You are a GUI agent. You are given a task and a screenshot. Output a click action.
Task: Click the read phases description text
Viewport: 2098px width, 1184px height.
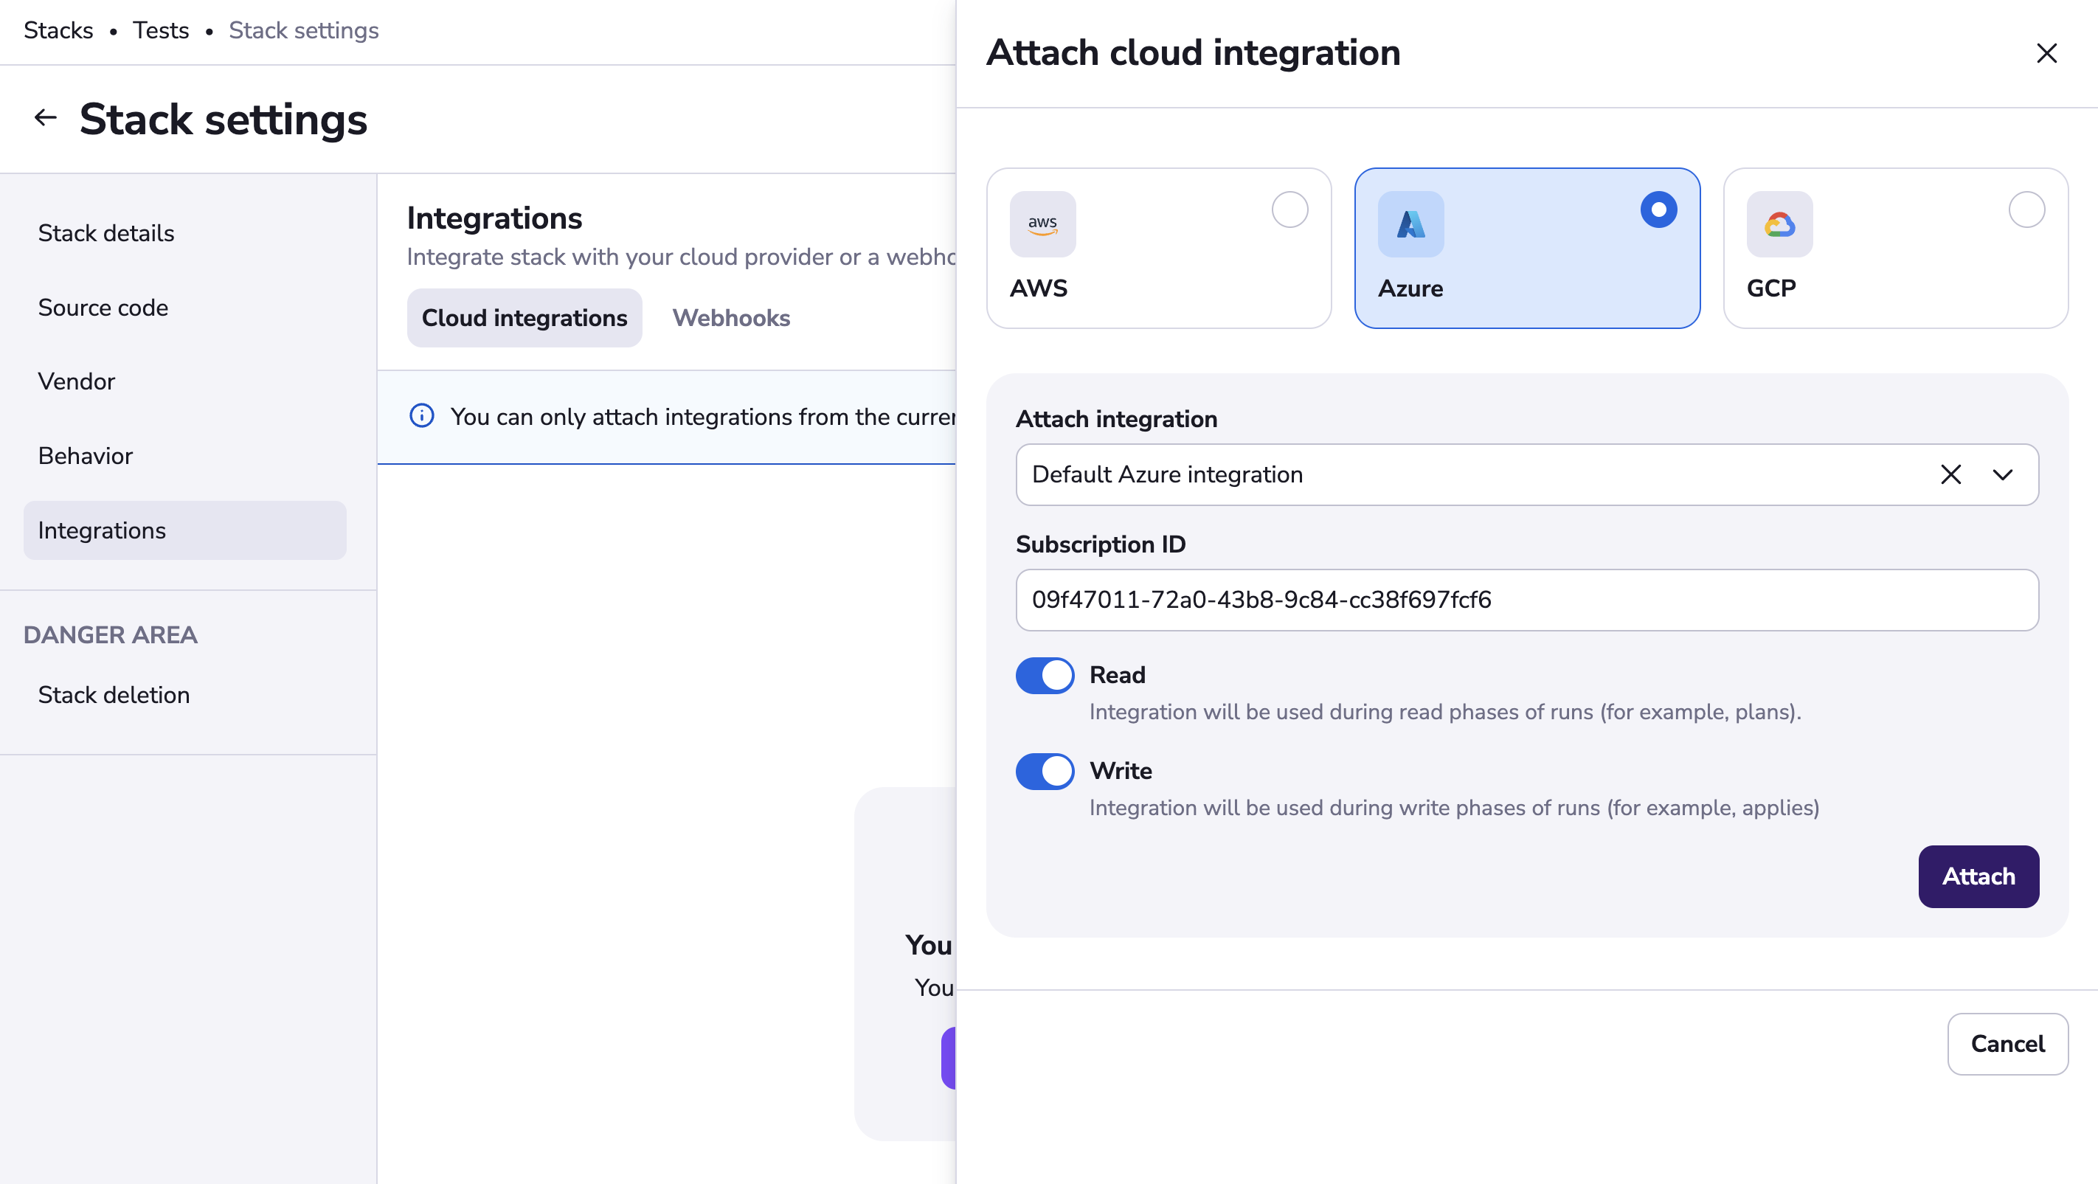(1445, 713)
